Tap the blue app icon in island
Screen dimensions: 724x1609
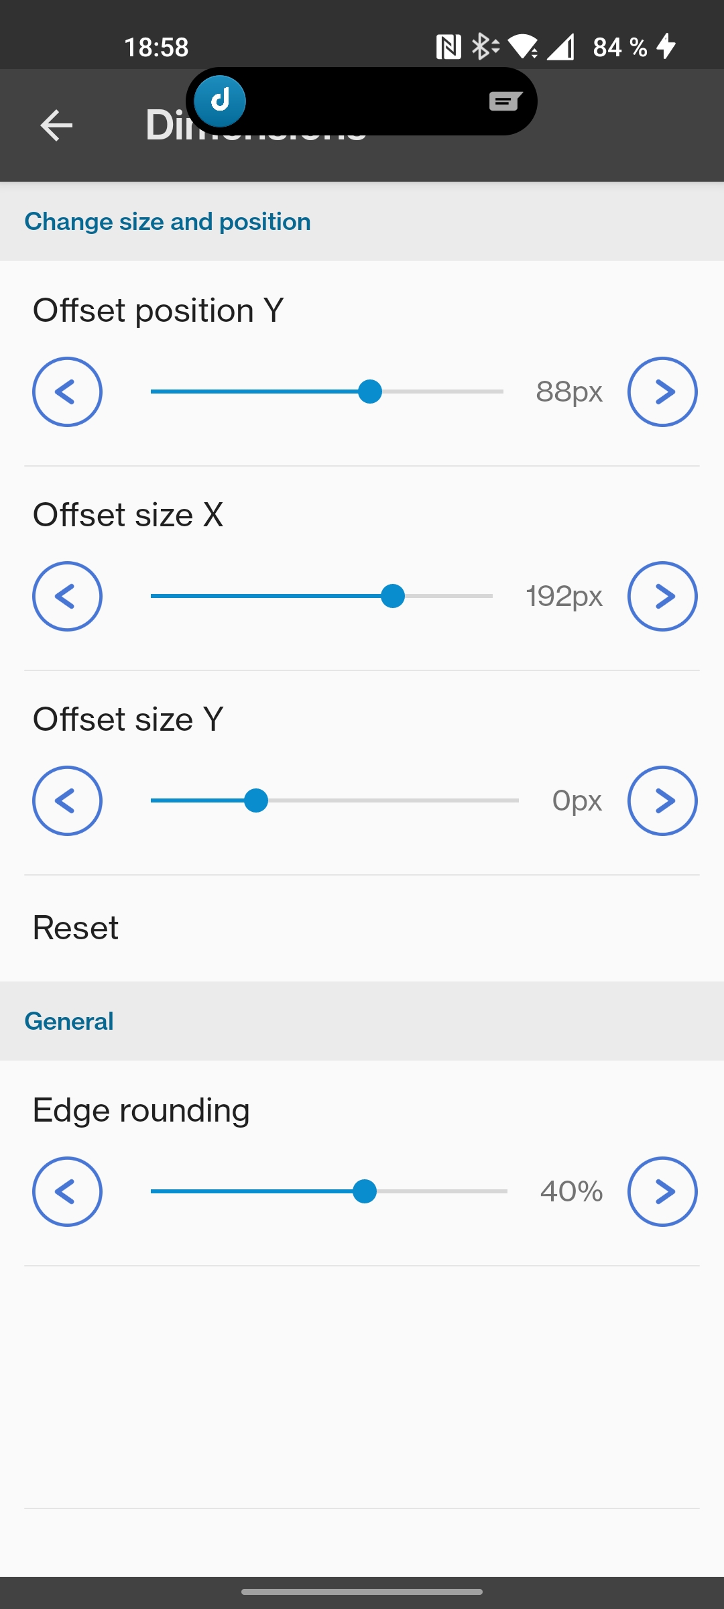coord(220,101)
